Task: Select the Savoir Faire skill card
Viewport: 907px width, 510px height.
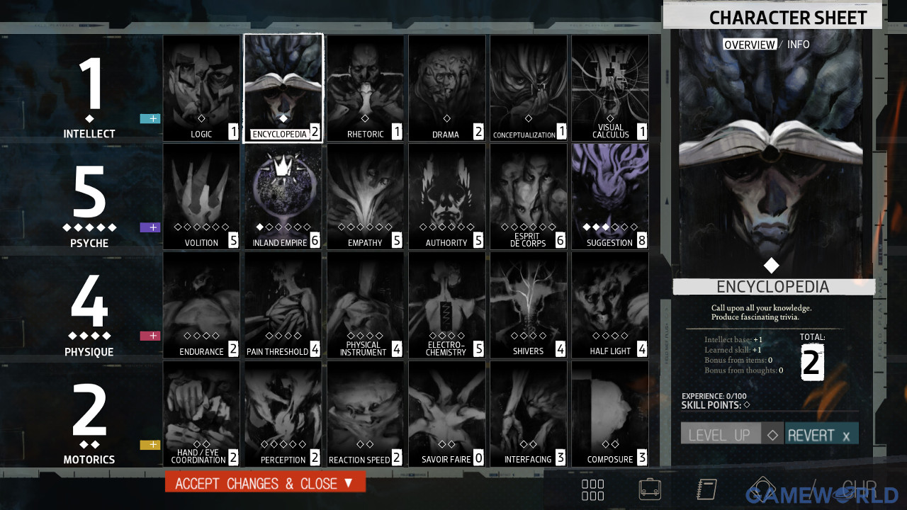Action: 446,414
